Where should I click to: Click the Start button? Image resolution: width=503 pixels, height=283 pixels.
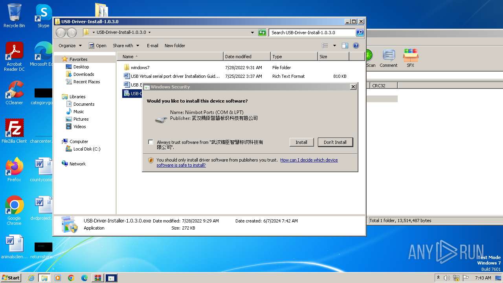pos(11,277)
